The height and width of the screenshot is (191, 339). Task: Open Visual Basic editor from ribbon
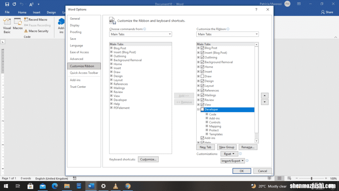coord(7,26)
